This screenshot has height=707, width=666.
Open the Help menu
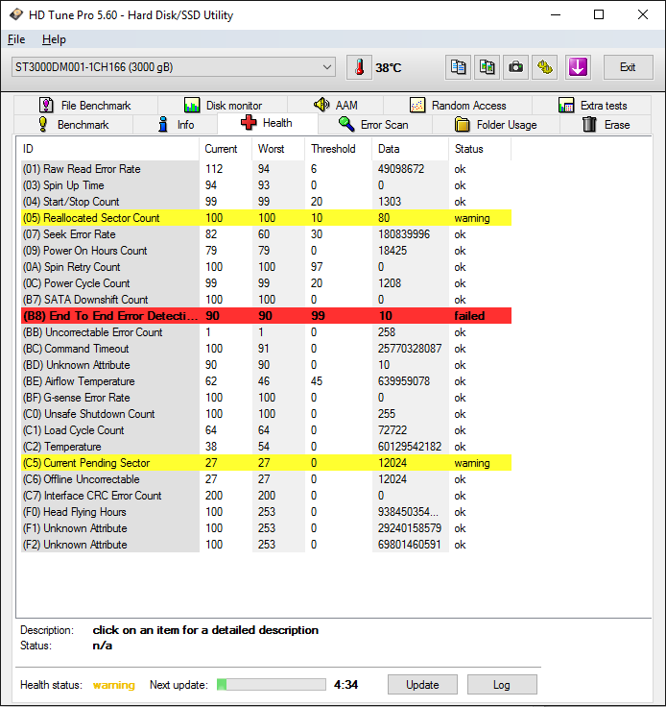pos(54,39)
